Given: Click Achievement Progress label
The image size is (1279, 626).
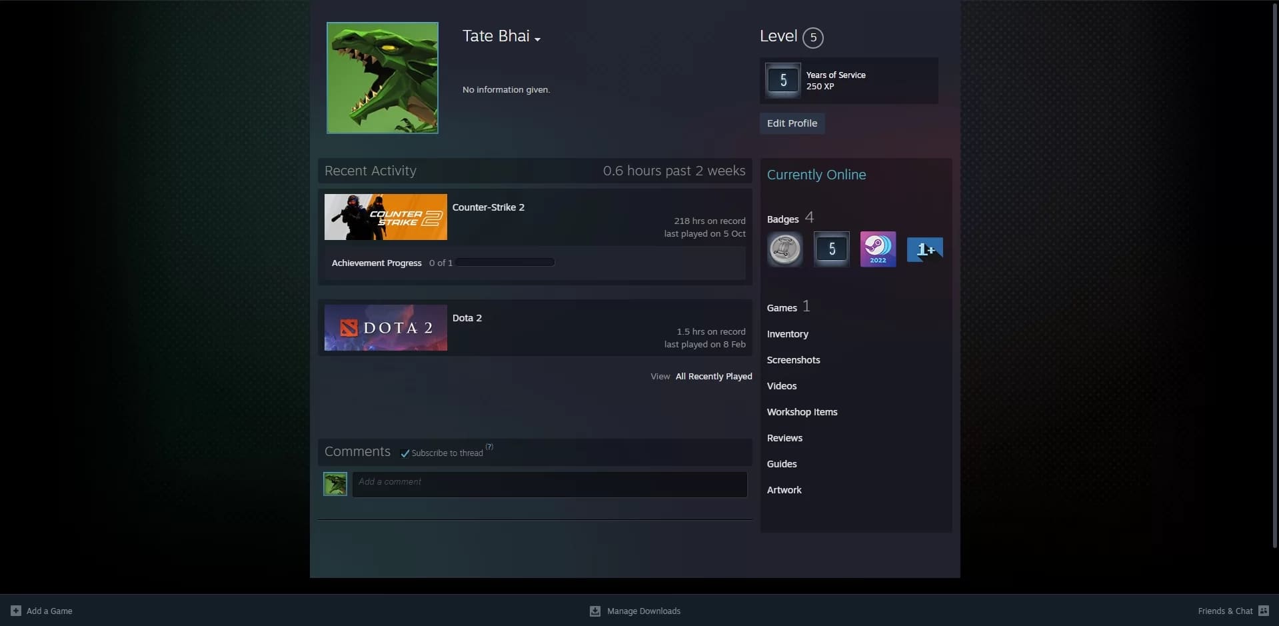Looking at the screenshot, I should (377, 263).
